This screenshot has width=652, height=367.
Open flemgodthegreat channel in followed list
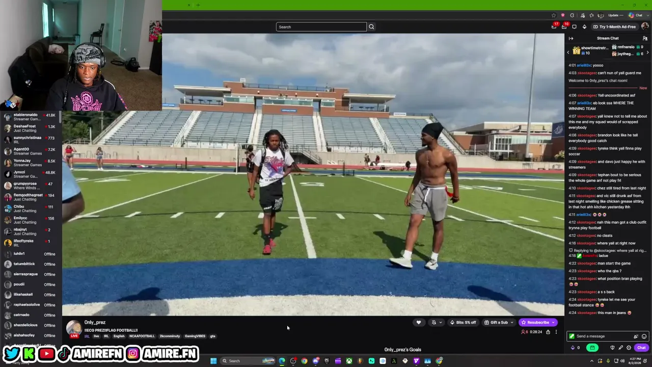coord(31,197)
